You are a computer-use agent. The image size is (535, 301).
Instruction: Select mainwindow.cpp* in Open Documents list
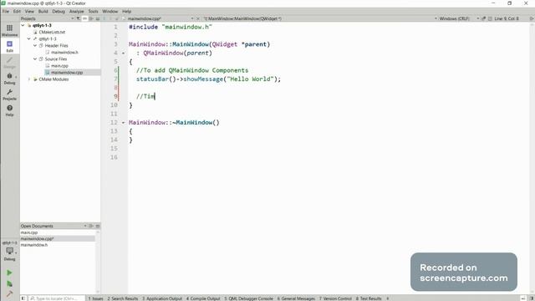(37, 238)
